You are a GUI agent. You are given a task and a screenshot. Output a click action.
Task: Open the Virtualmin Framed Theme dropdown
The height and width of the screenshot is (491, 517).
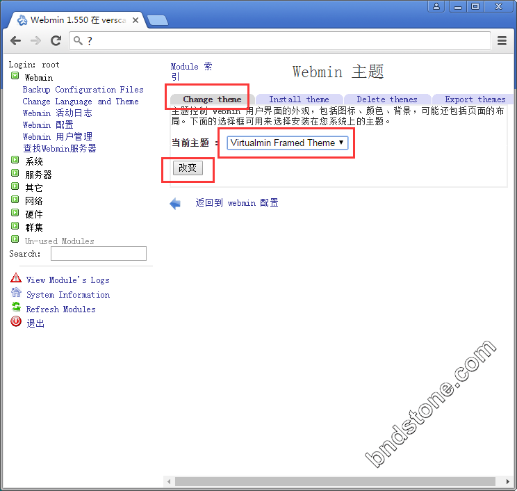pos(287,143)
